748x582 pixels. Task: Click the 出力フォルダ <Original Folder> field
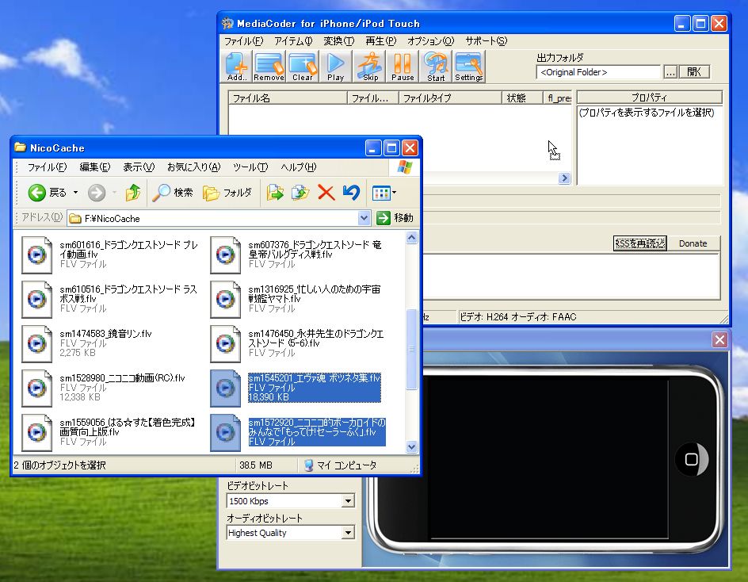pyautogui.click(x=598, y=72)
